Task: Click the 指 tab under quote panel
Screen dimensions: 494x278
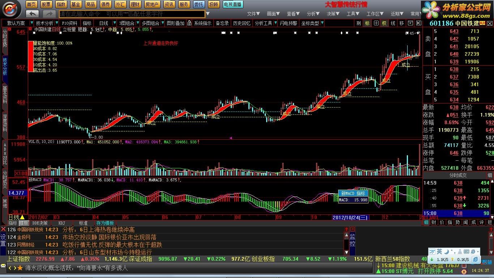Action: tap(450, 222)
